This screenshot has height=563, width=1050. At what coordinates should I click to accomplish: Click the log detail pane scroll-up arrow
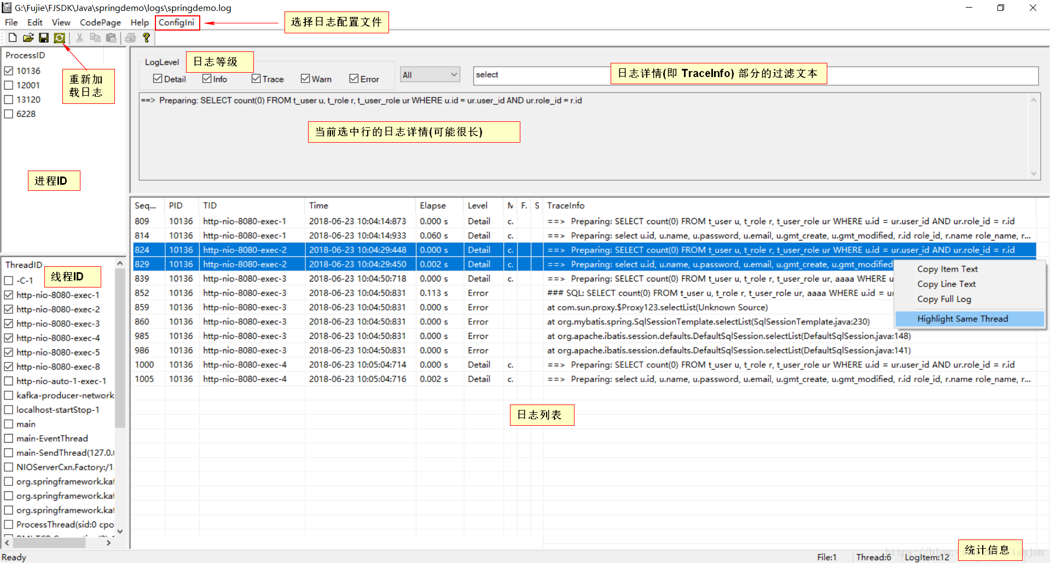pos(1034,100)
